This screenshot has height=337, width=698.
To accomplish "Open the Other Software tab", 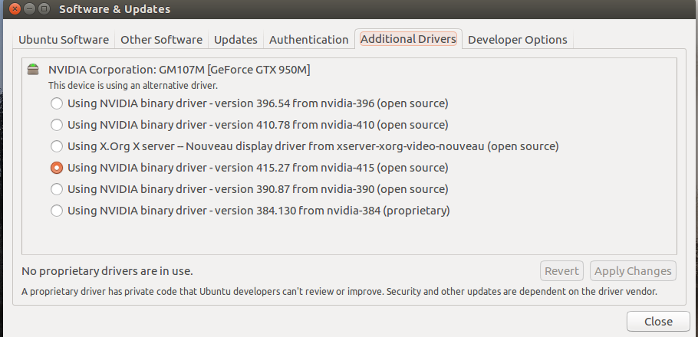I will click(x=161, y=40).
